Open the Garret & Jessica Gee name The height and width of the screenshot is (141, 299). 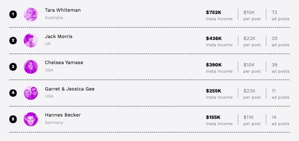coord(70,89)
